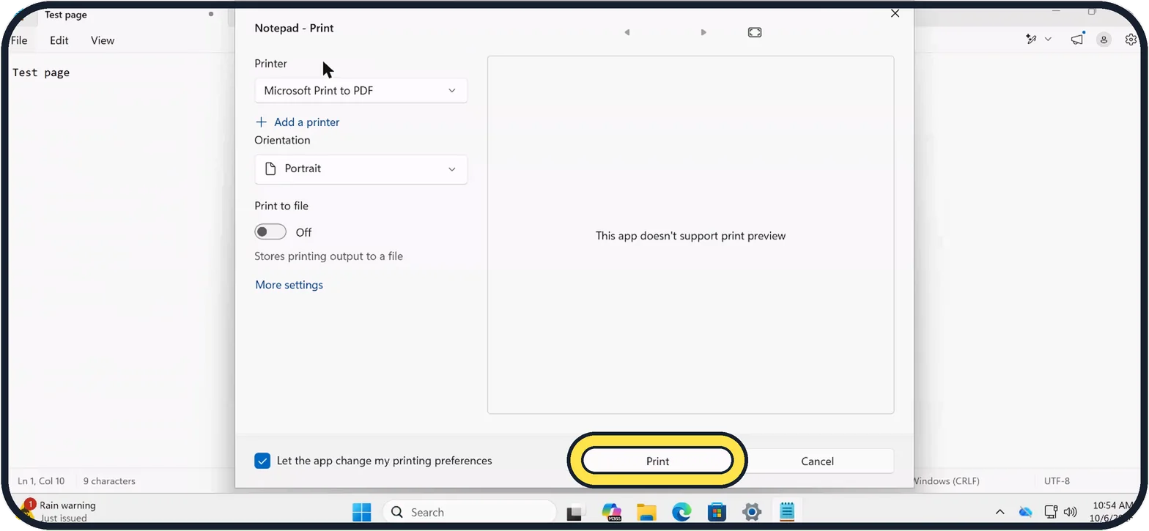The height and width of the screenshot is (531, 1149).
Task: Uncheck Let the app change my printing preferences
Action: click(262, 461)
